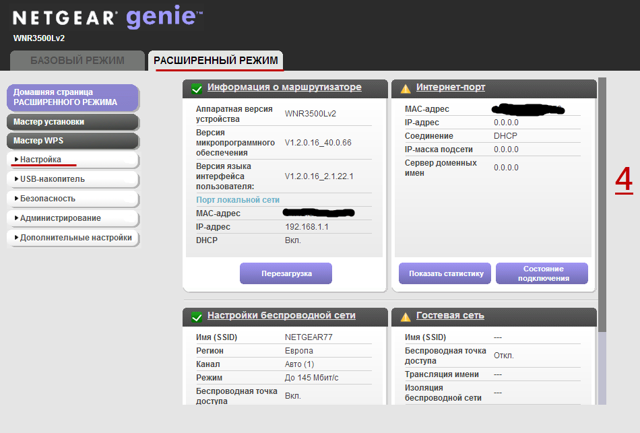Screen dimensions: 640x433
Task: Open the Гостевая сеть header link
Action: coord(450,315)
